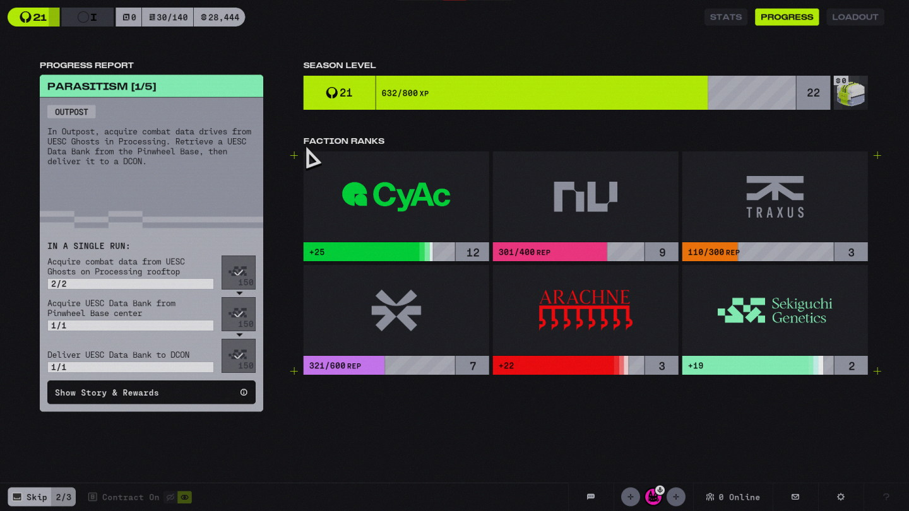
Task: Click the PARASITISM [1/5] contract header
Action: pos(151,86)
